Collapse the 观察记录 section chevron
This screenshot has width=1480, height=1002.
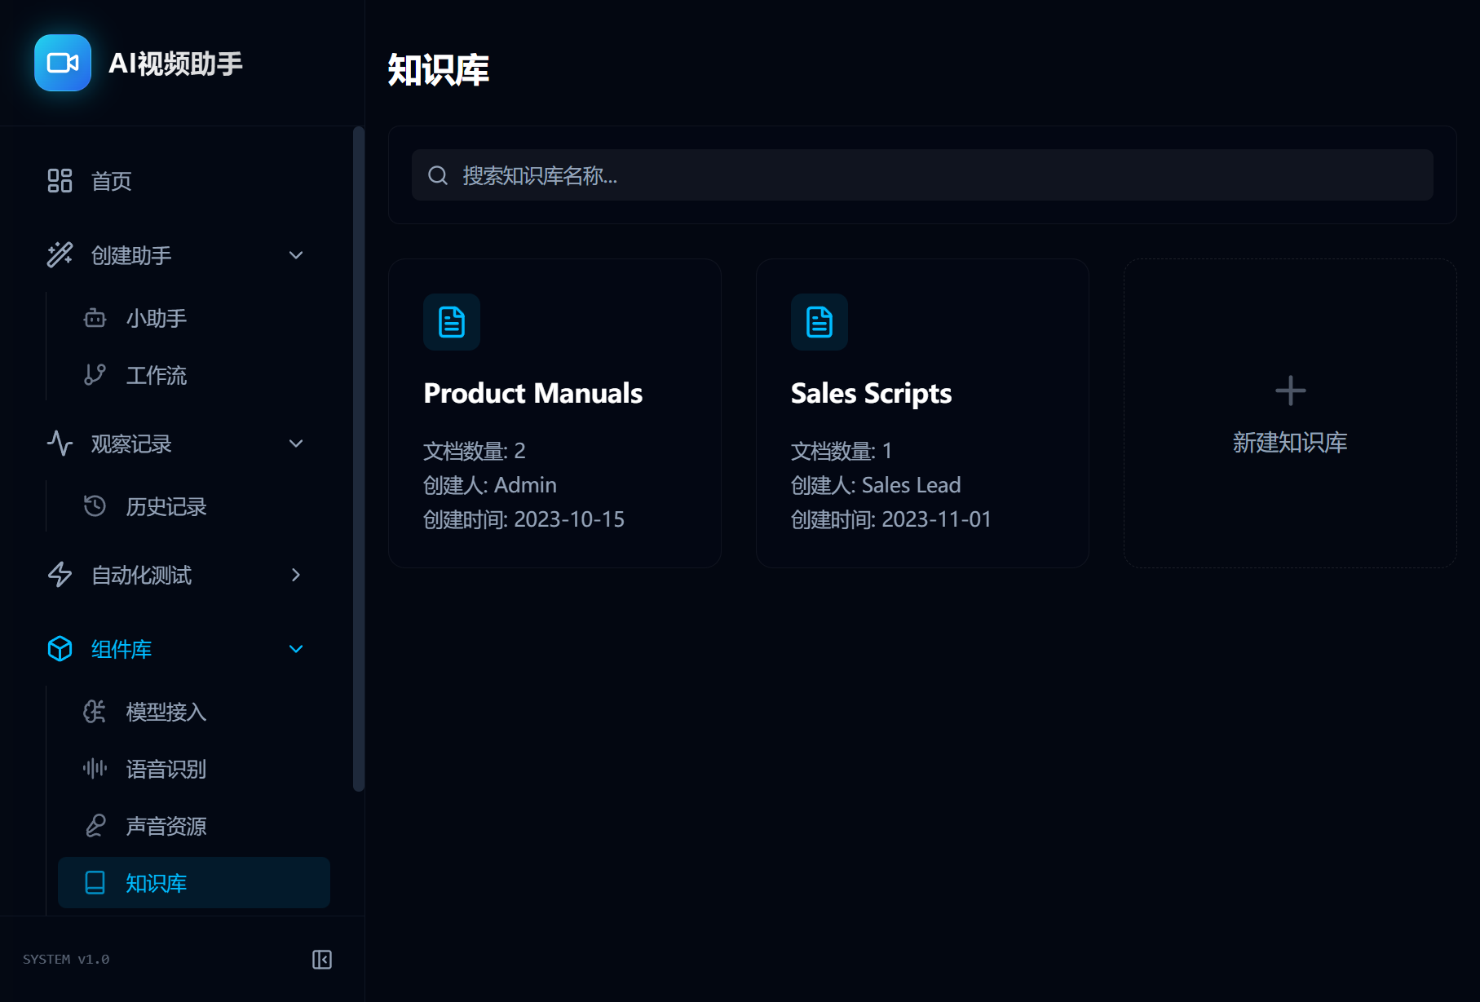point(296,444)
